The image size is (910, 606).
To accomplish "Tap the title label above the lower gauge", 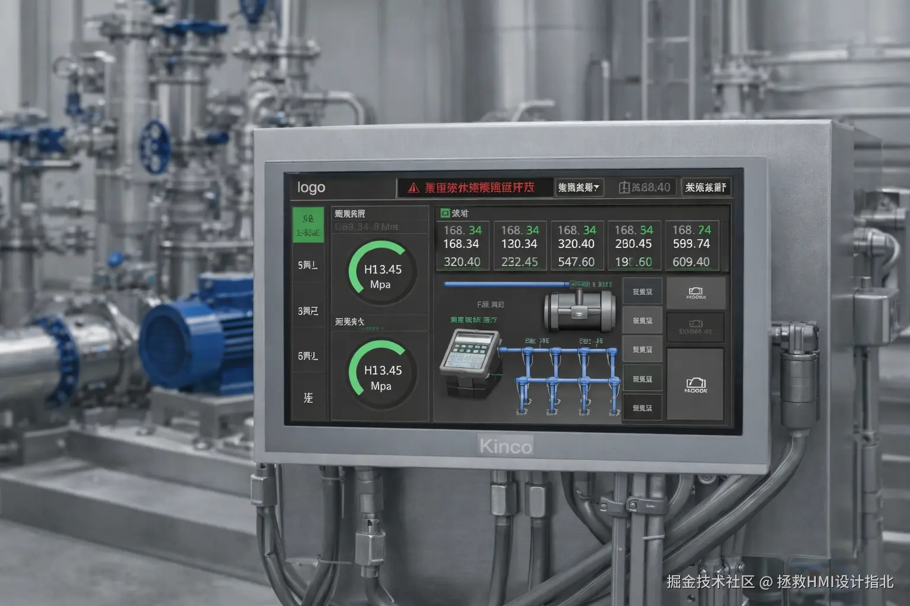I will pos(350,322).
